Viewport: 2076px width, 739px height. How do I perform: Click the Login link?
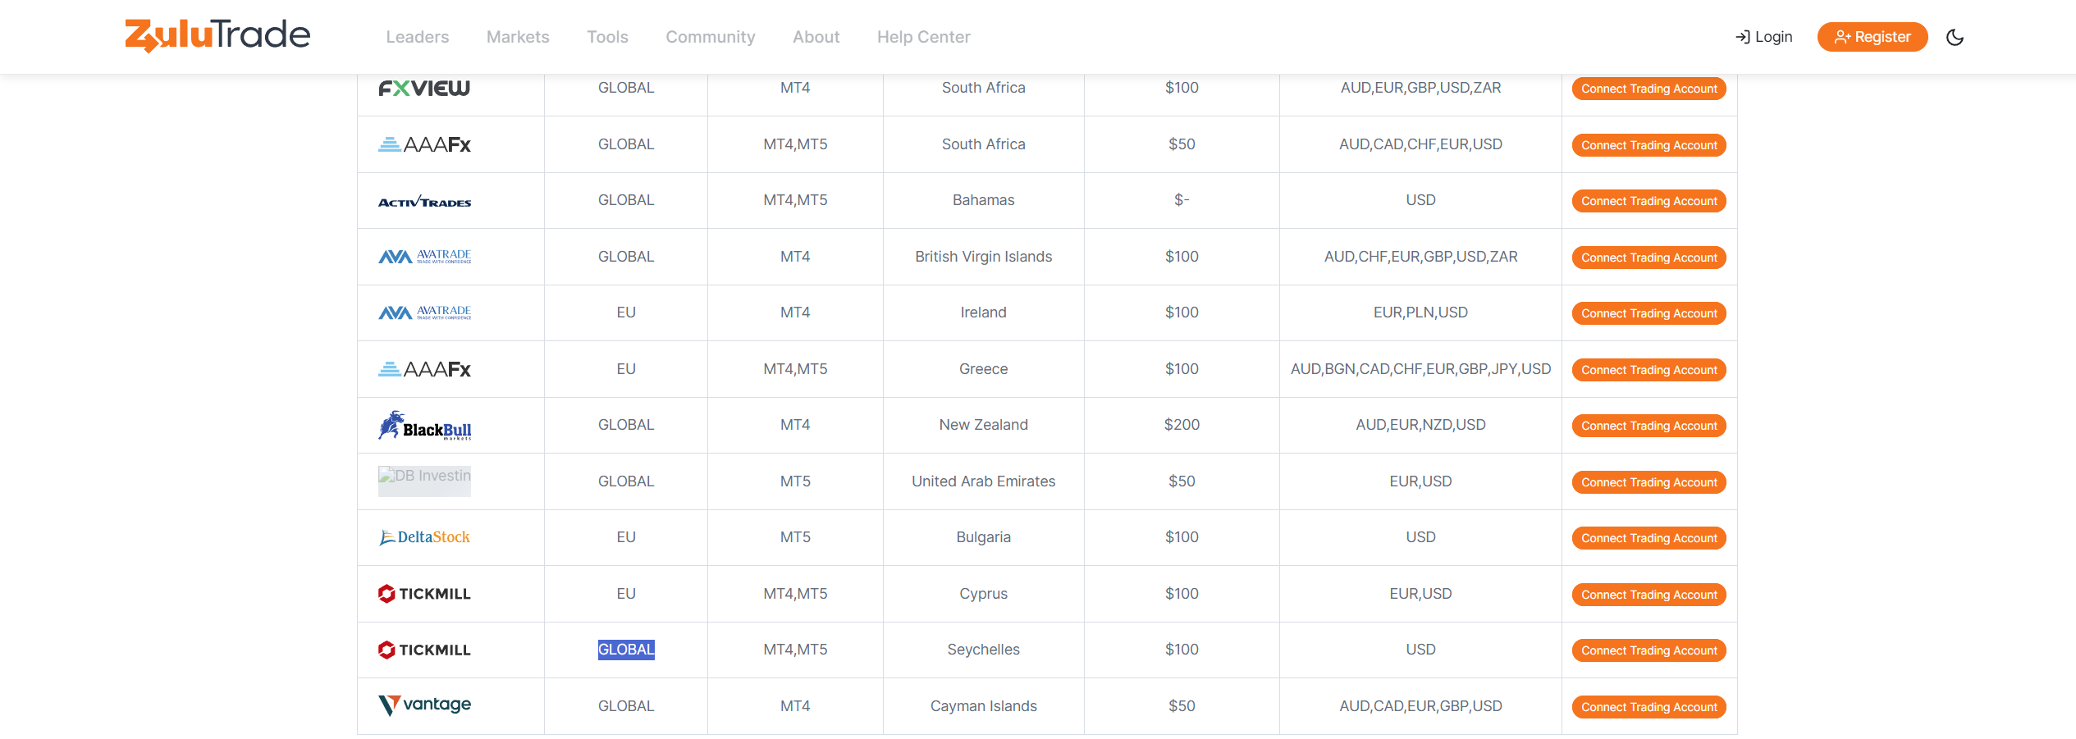pos(1763,37)
